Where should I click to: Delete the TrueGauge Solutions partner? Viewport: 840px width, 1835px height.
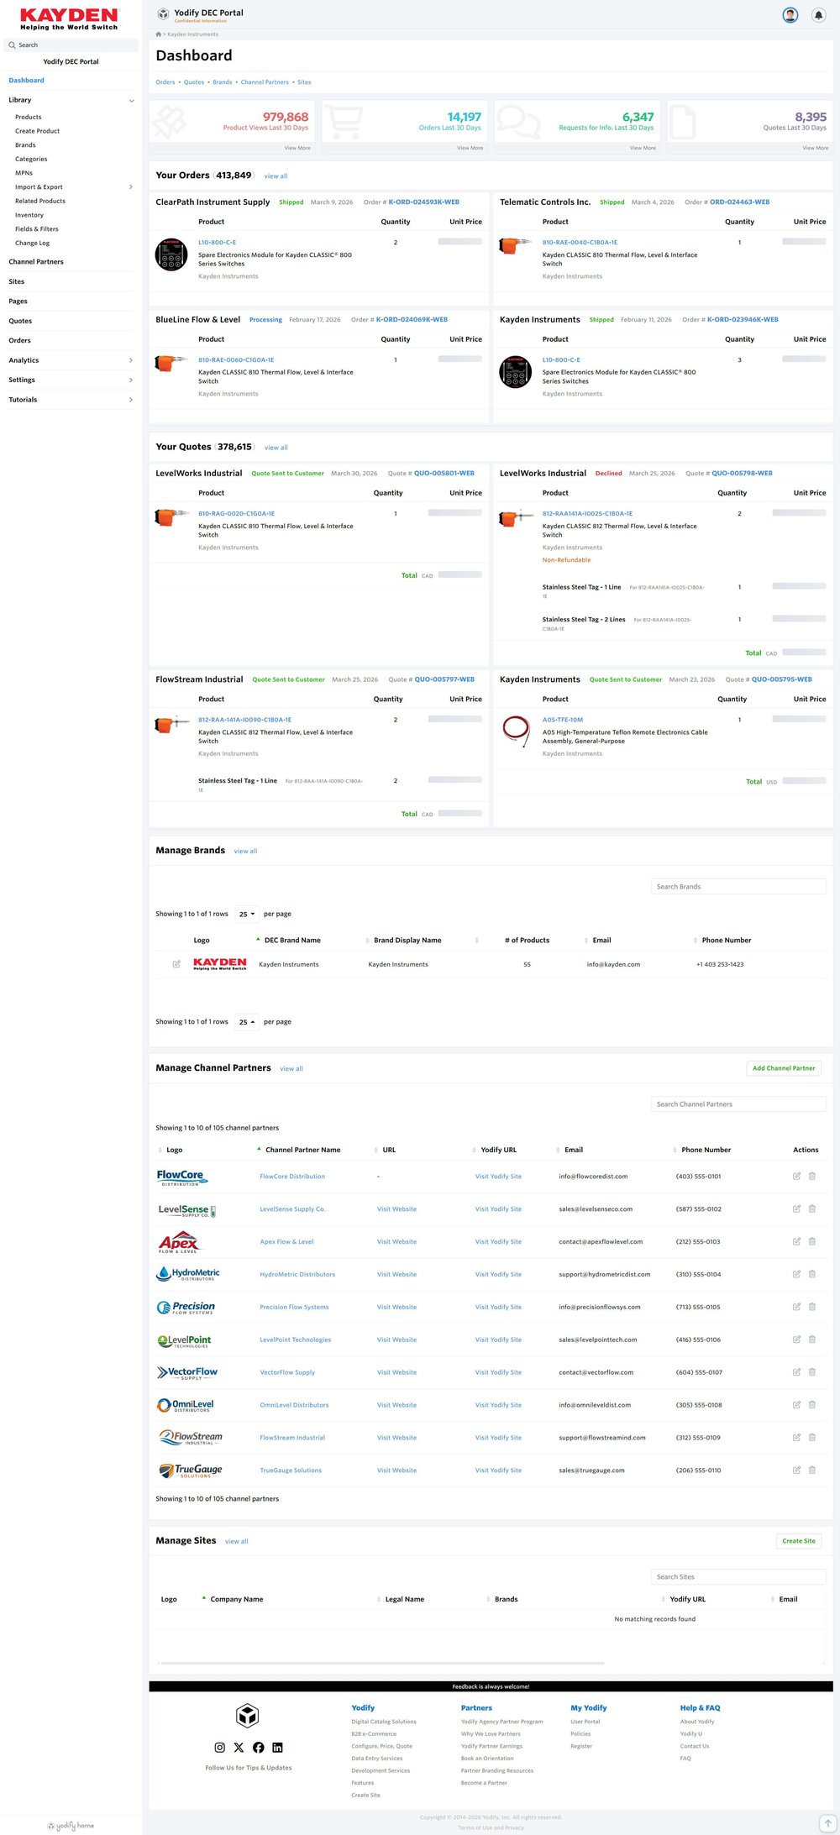[812, 1471]
